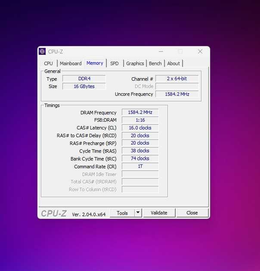Select the Uncore Frequency 1584.2 MHz value
Screen dimensions: 260x271
coord(177,94)
